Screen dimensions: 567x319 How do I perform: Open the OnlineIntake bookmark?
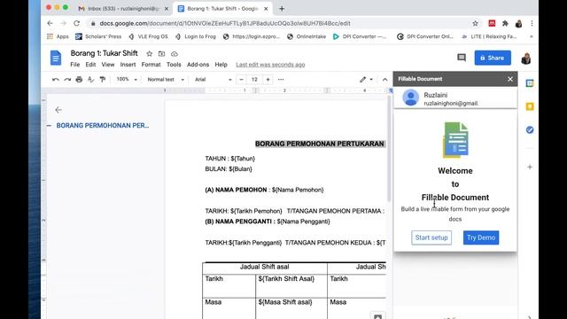tap(307, 36)
